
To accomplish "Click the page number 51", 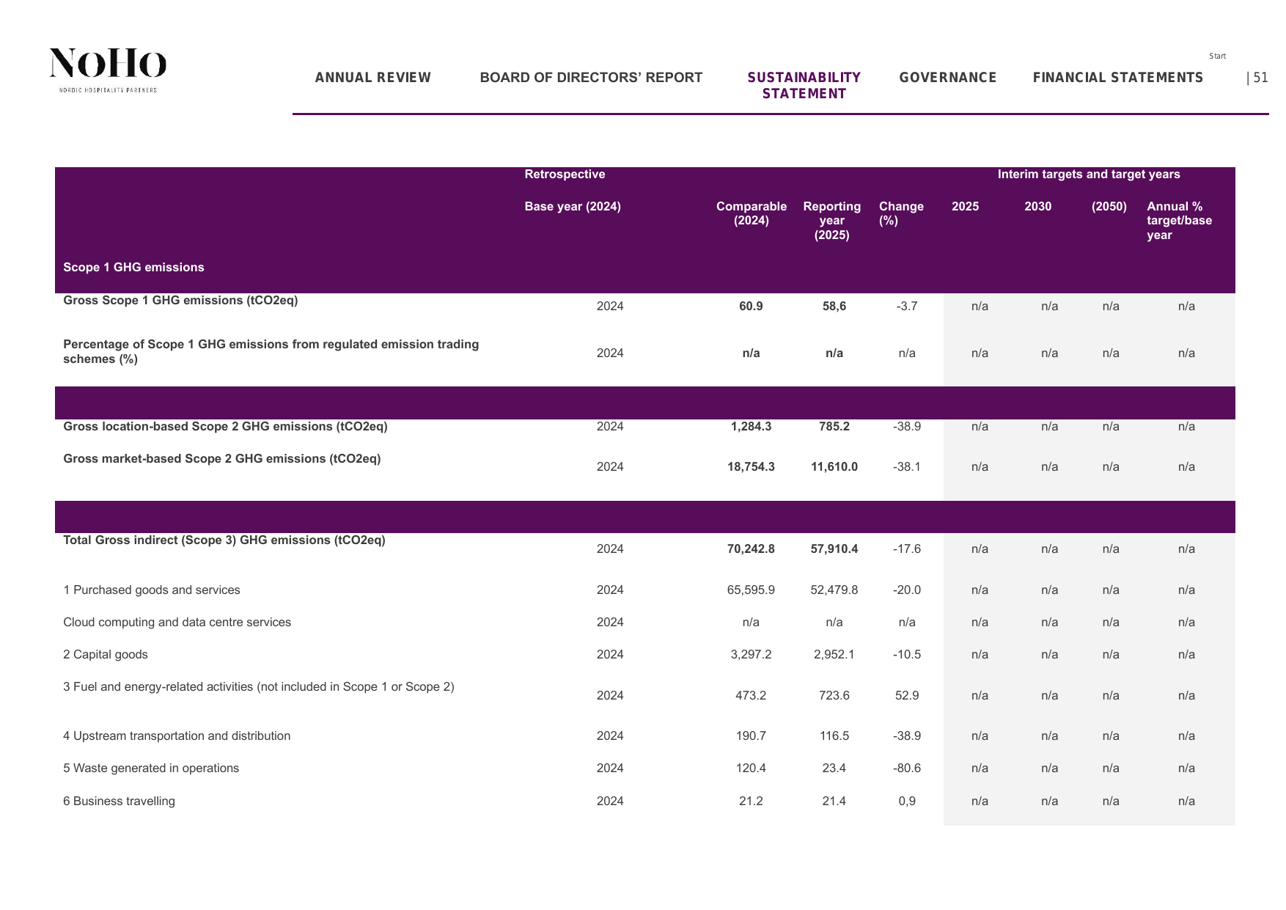I will click(1261, 78).
